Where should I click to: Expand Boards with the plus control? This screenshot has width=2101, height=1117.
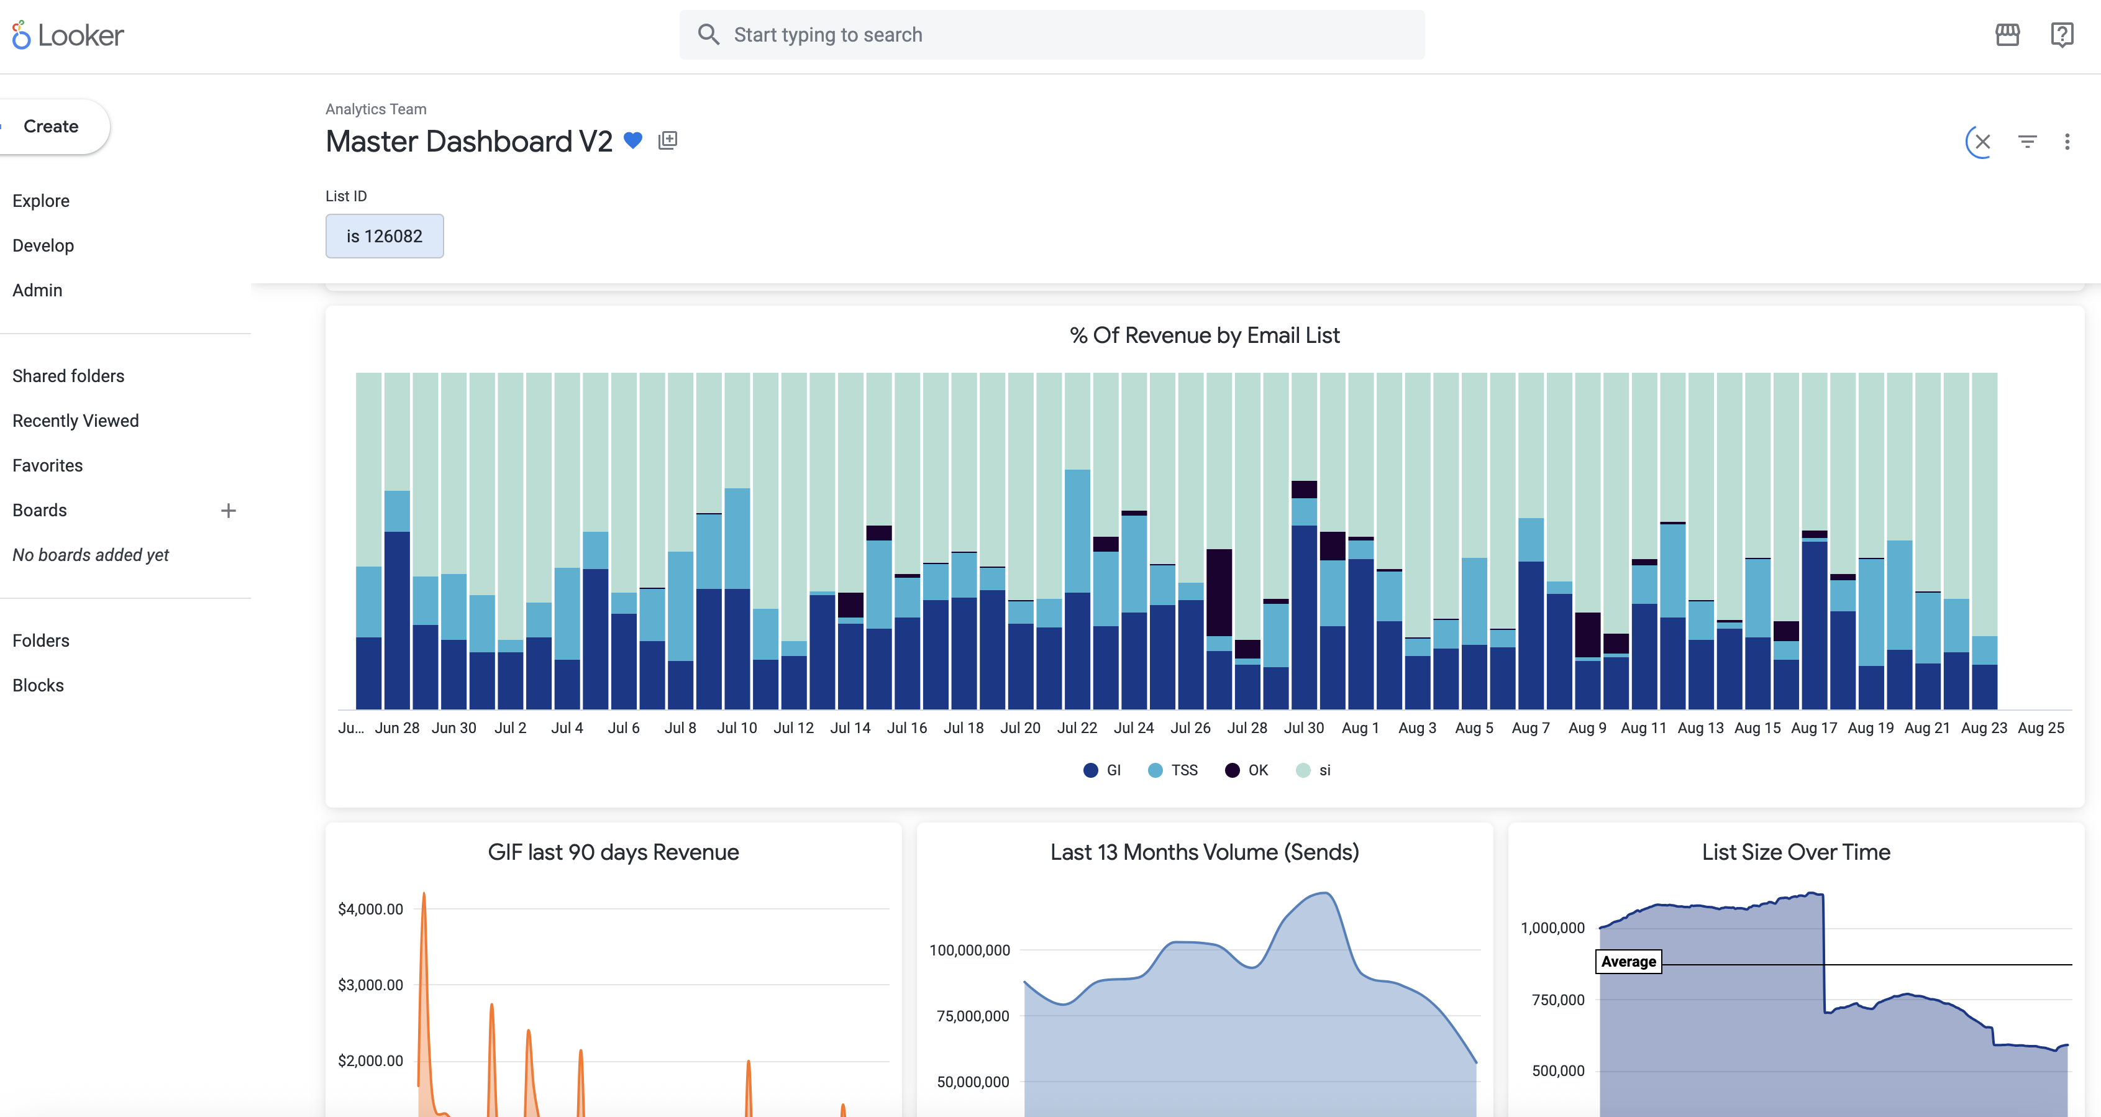[229, 510]
